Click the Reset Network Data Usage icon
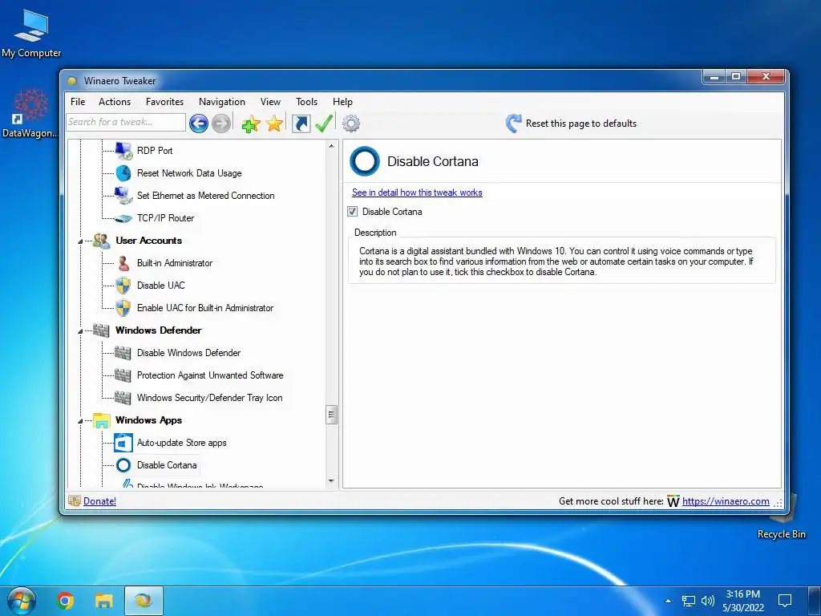This screenshot has width=821, height=616. [123, 173]
